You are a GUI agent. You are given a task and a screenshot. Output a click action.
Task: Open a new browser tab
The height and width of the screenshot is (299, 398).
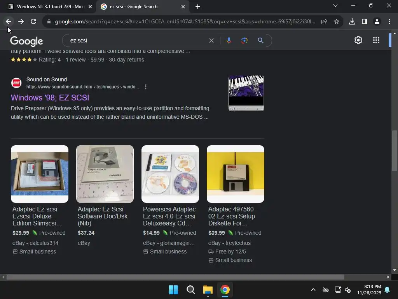[x=198, y=7]
